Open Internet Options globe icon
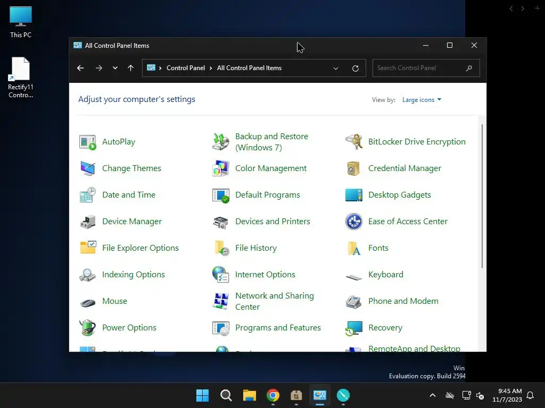 (x=221, y=275)
